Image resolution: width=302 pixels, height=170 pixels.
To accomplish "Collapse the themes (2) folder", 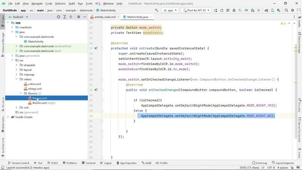I will pyautogui.click(x=21, y=93).
